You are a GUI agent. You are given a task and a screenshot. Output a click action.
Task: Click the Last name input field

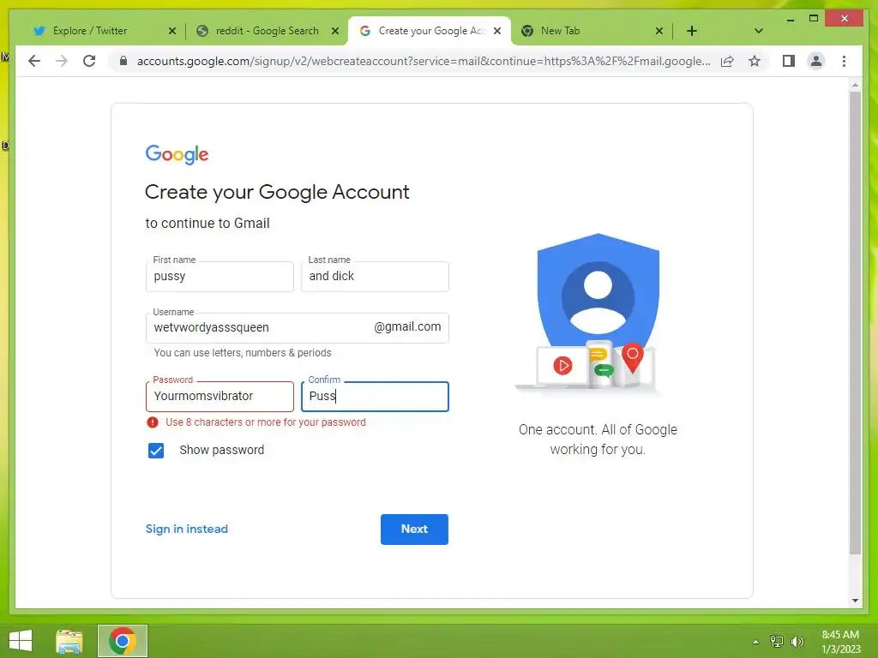[x=375, y=277]
